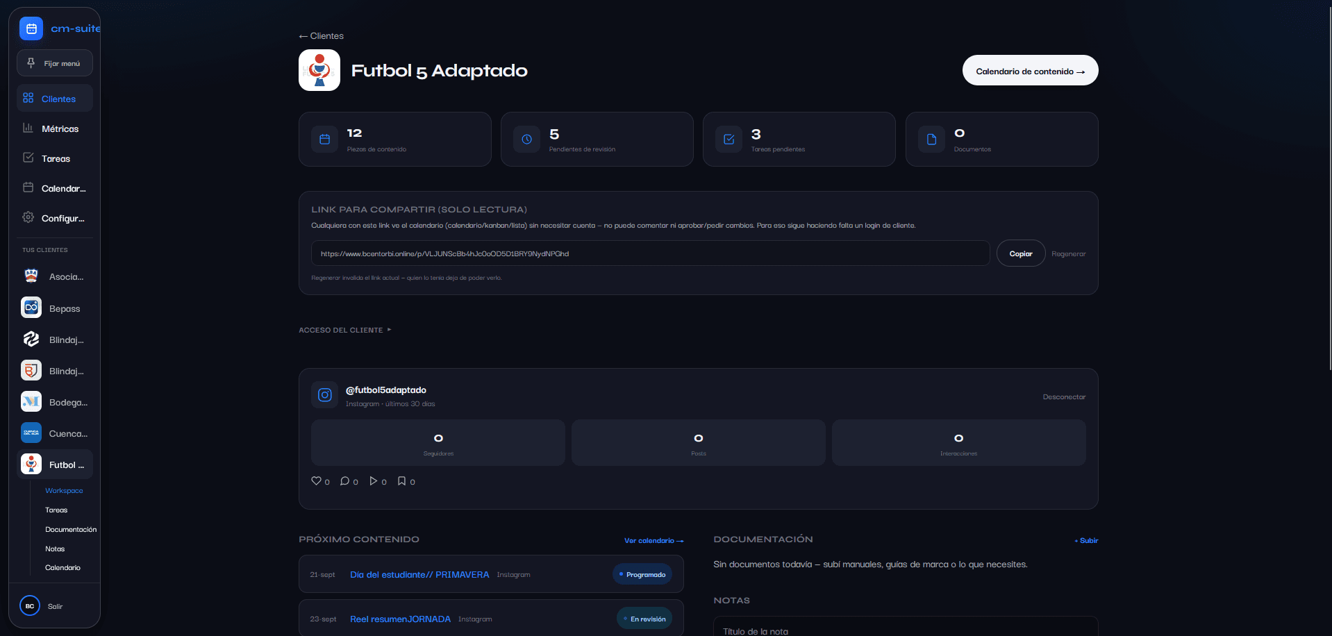Open the Clientes section in sidebar
This screenshot has width=1332, height=636.
point(55,99)
